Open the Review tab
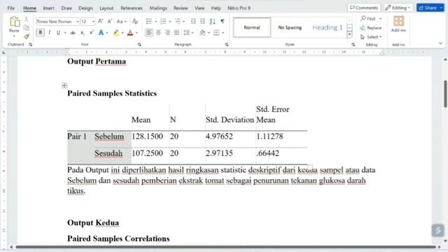448x252 pixels. (x=181, y=8)
